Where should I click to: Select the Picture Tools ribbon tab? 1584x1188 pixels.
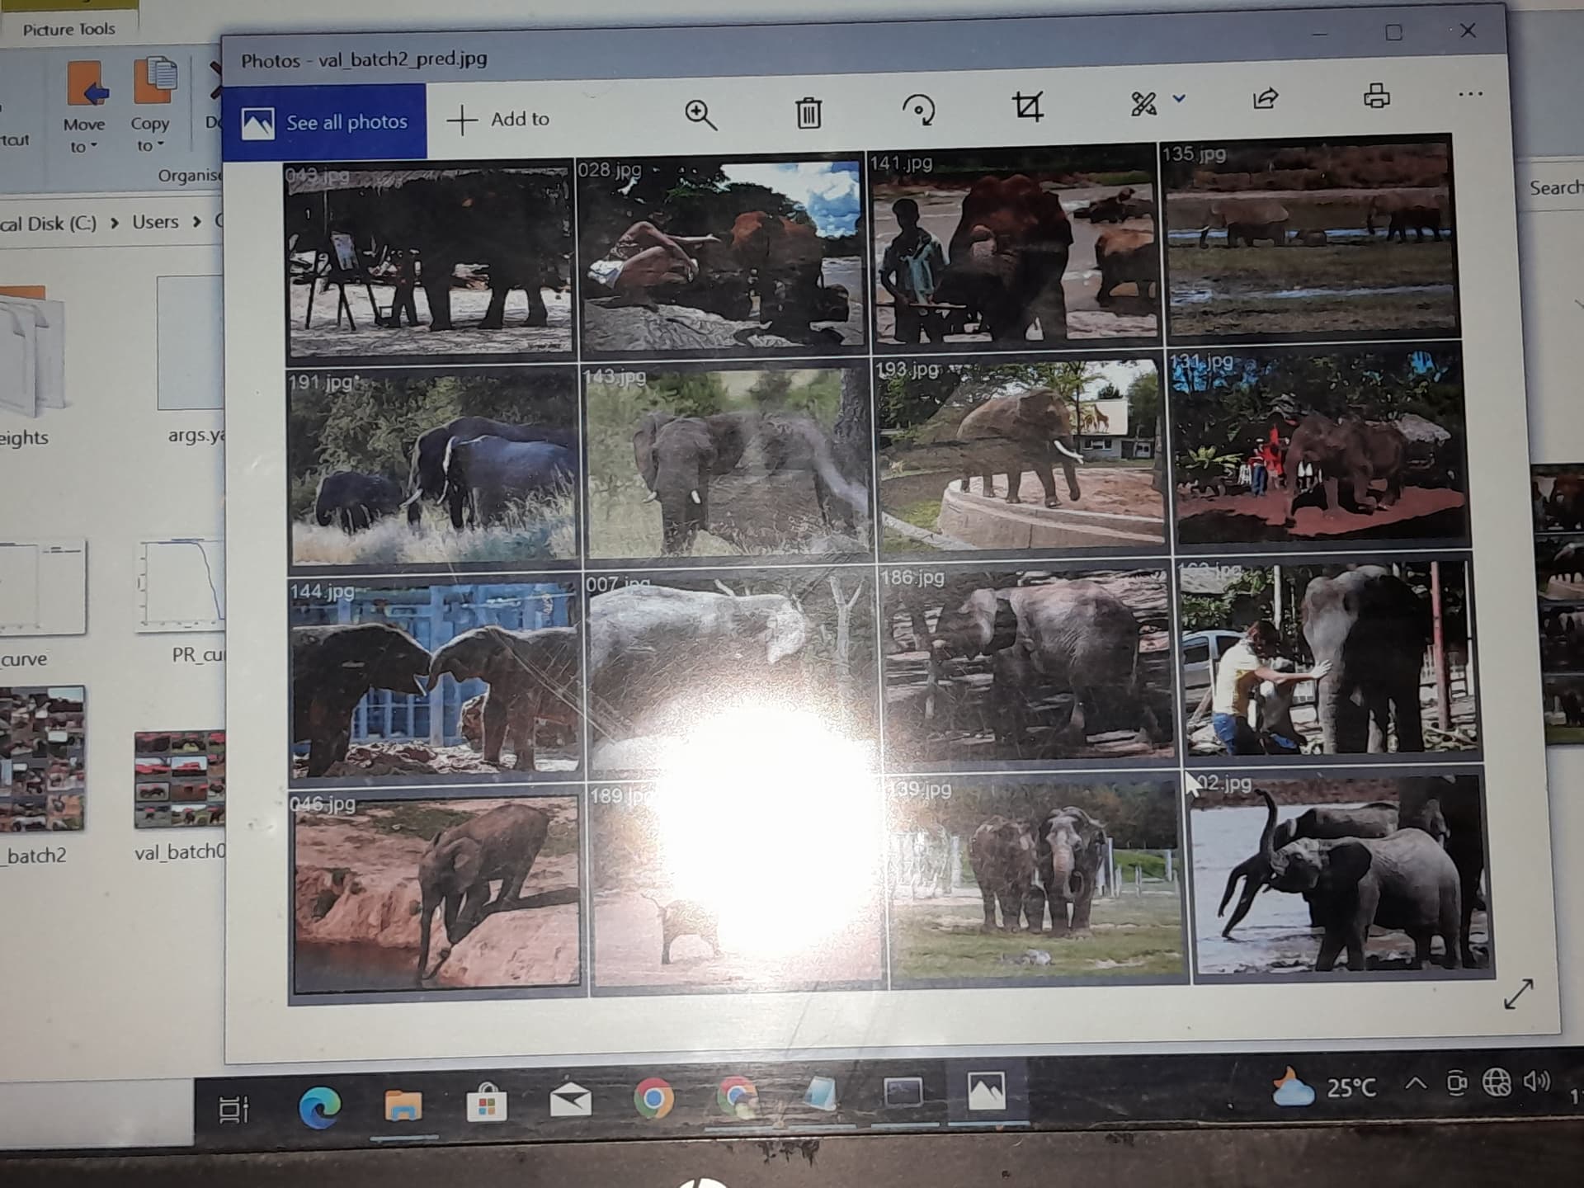click(x=68, y=29)
